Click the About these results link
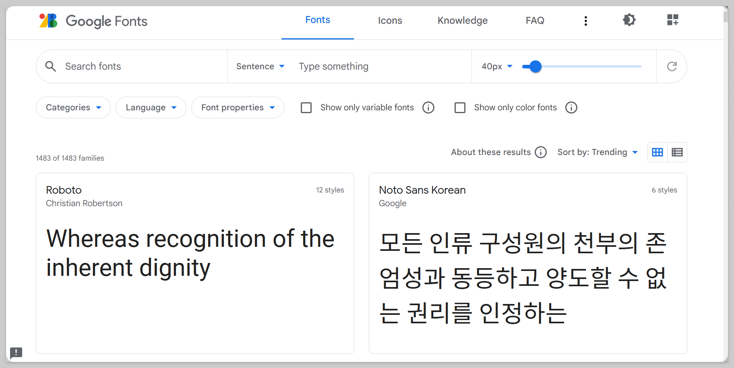 click(x=491, y=152)
